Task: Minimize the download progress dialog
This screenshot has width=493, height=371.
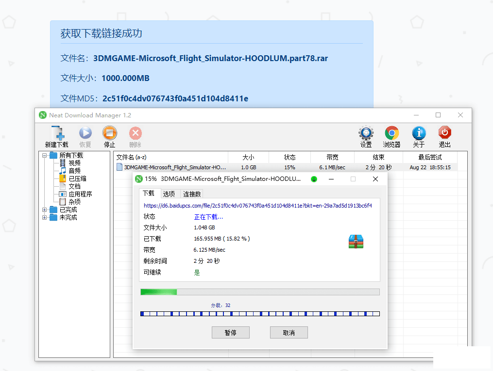Action: (x=331, y=179)
